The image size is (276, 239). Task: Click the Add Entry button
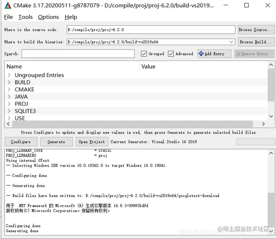214,54
